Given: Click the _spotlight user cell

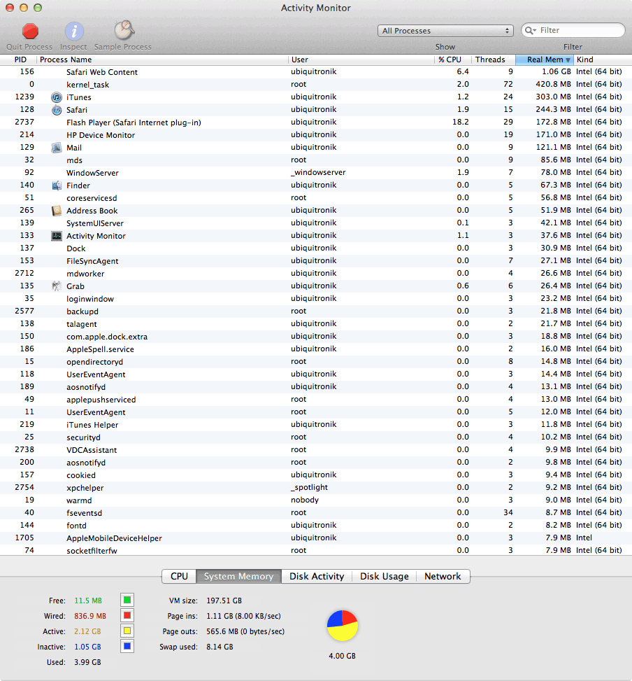Looking at the screenshot, I should click(x=309, y=487).
